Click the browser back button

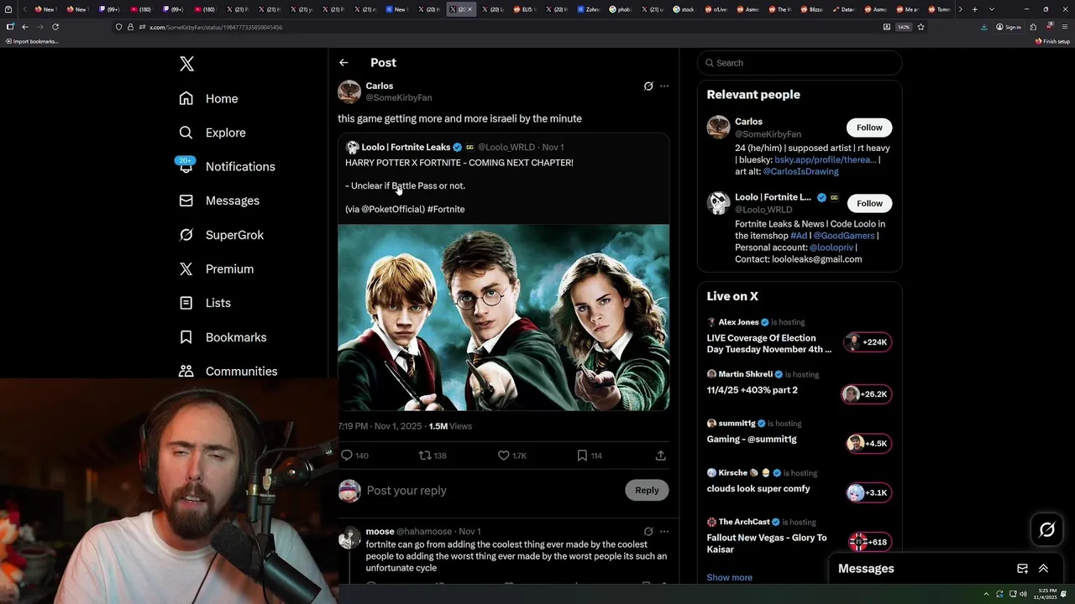click(x=24, y=27)
